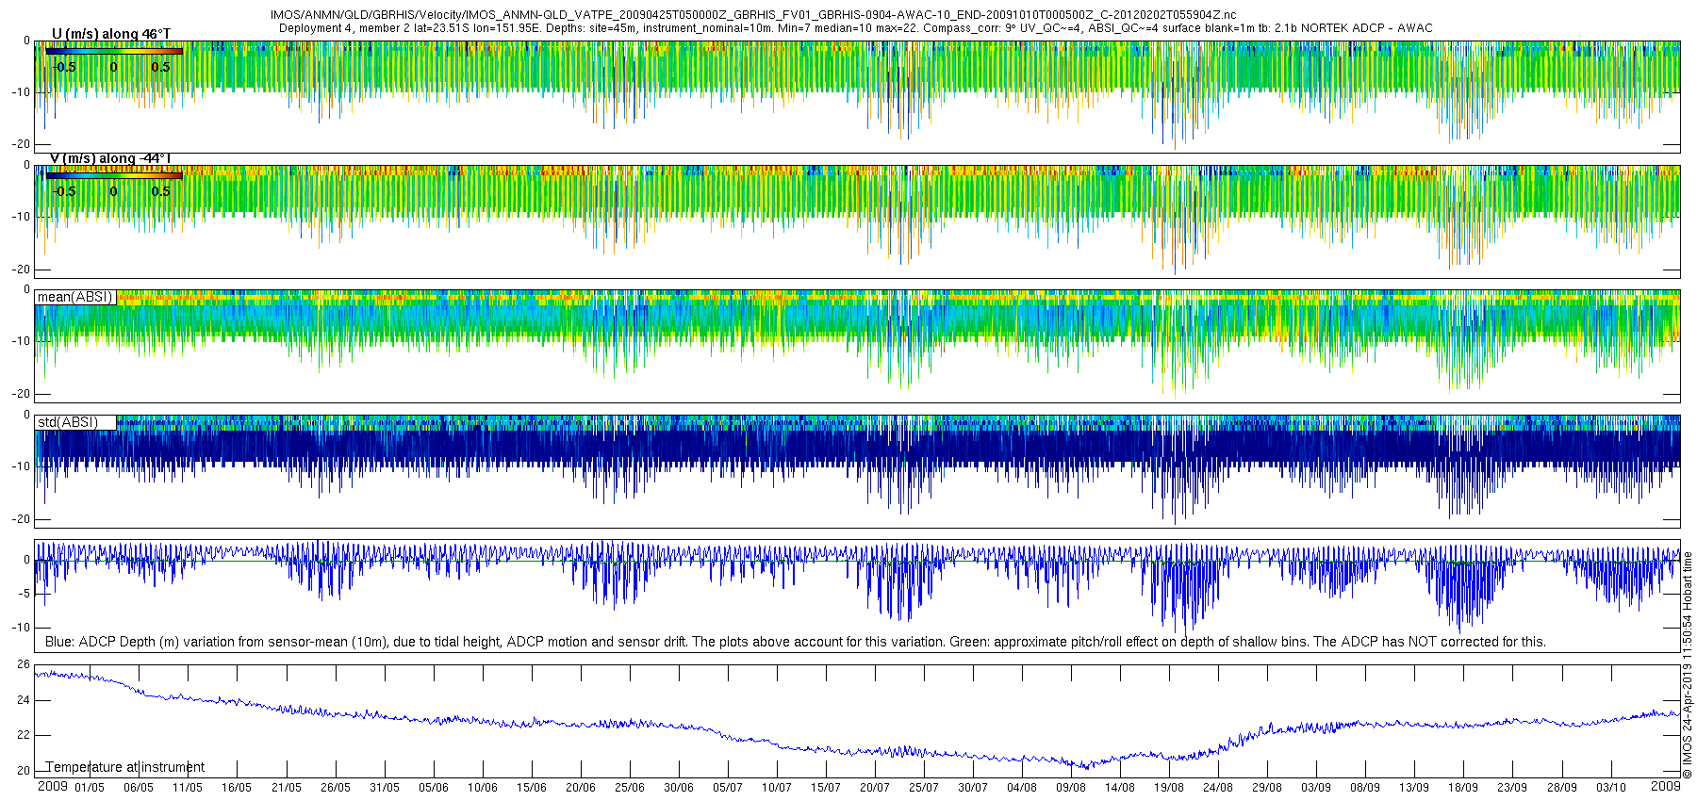Image resolution: width=1697 pixels, height=801 pixels.
Task: Click the '2009' year label at left end
Action: (x=52, y=786)
